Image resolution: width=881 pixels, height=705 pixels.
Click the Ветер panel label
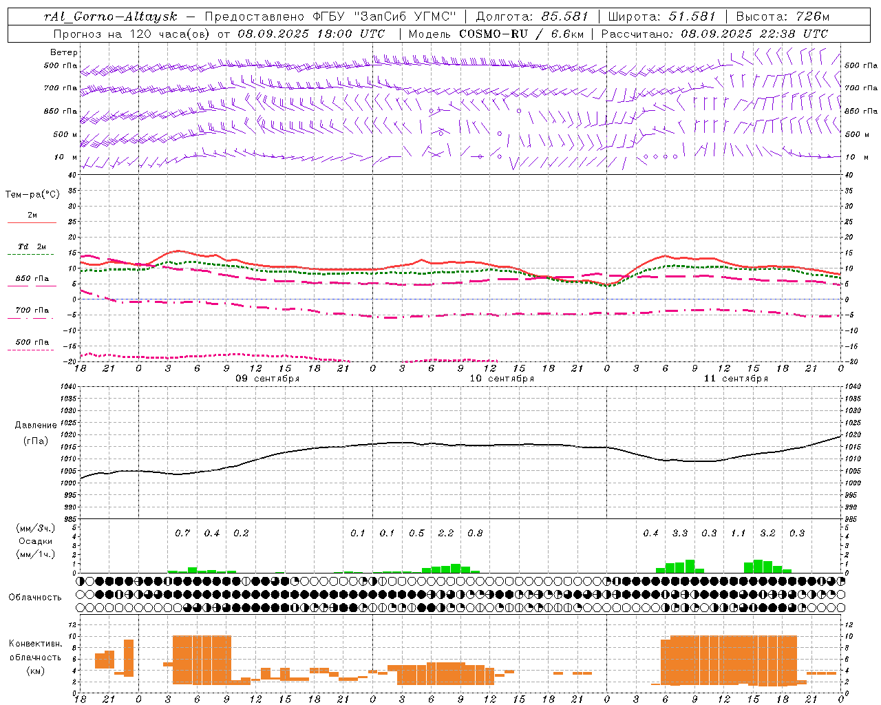click(64, 52)
